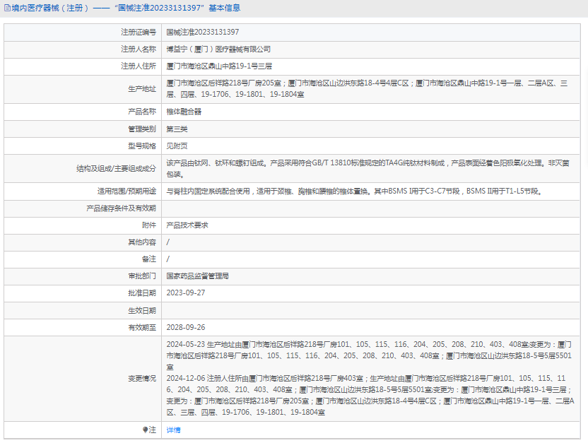Select approving department 国家药品监督管理局
The height and width of the screenshot is (443, 588).
pyautogui.click(x=198, y=276)
